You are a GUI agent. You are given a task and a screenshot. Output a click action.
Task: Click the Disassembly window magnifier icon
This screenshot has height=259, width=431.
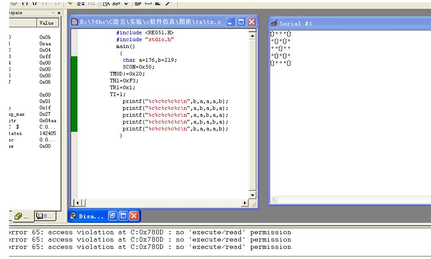pos(73,216)
